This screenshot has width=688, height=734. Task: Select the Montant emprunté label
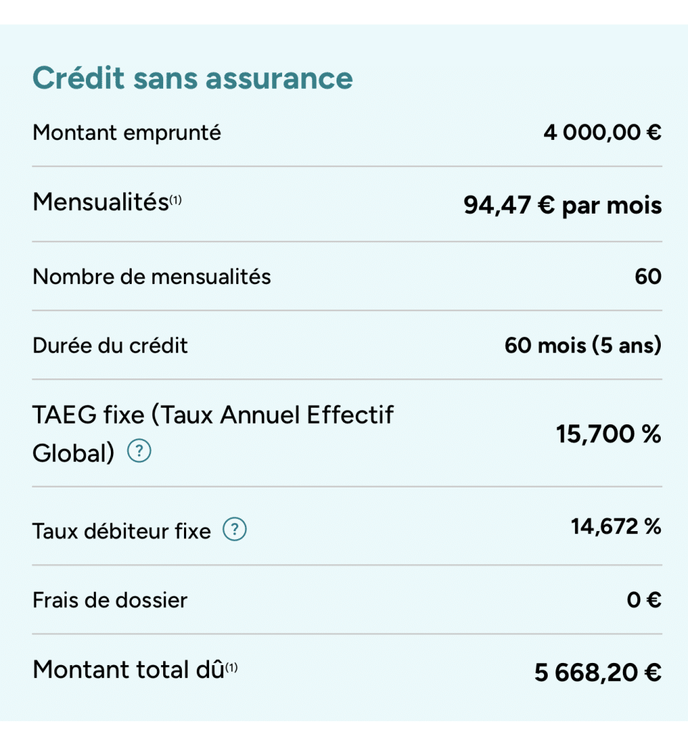[x=127, y=133]
